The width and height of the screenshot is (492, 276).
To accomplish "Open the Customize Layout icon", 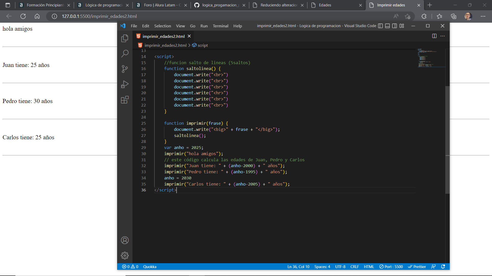I will tap(402, 26).
